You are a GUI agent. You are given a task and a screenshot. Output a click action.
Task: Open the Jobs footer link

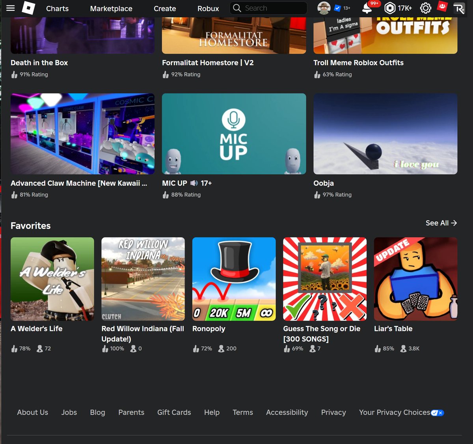[69, 412]
